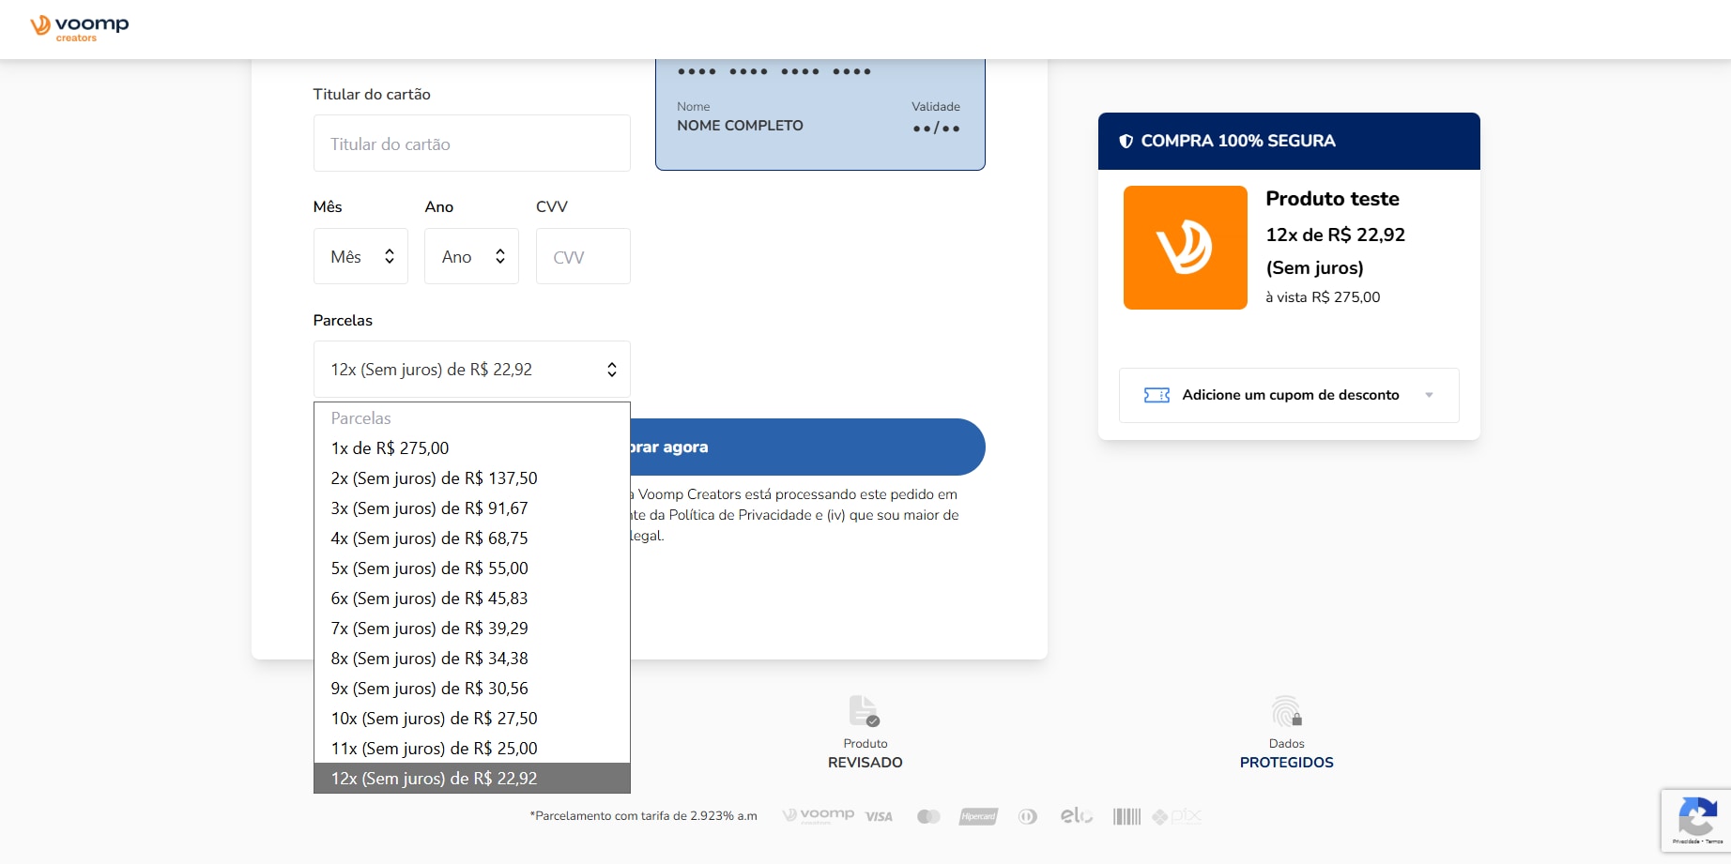Click the Dados Protegidos fingerprint icon
The height and width of the screenshot is (864, 1731).
pyautogui.click(x=1286, y=712)
